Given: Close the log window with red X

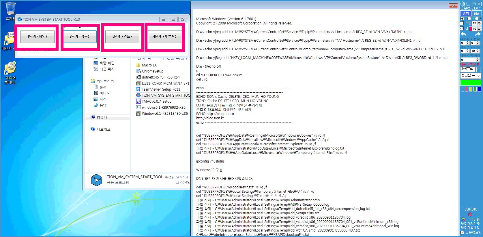Looking at the screenshot, I should (x=453, y=6).
